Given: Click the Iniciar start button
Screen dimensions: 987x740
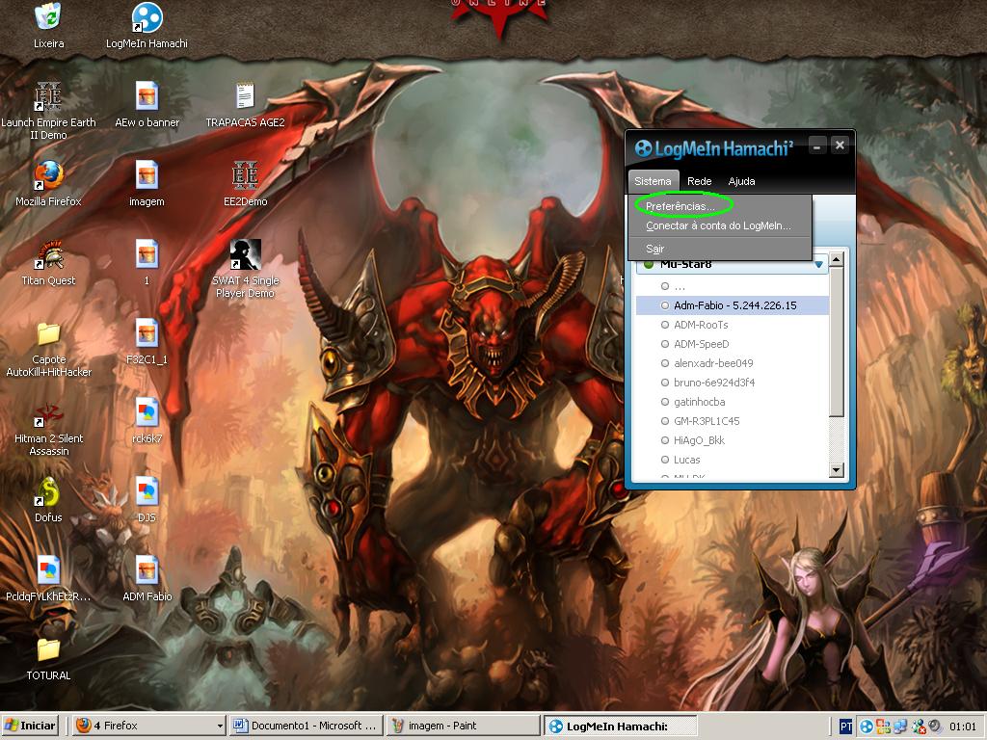Looking at the screenshot, I should [31, 726].
